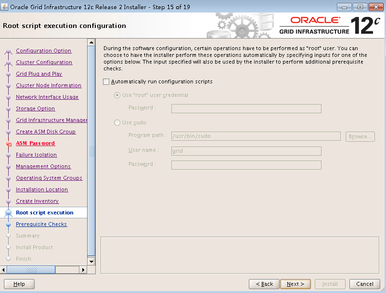The height and width of the screenshot is (293, 386).
Task: Click the step list scroll right arrow
Action: 83,270
